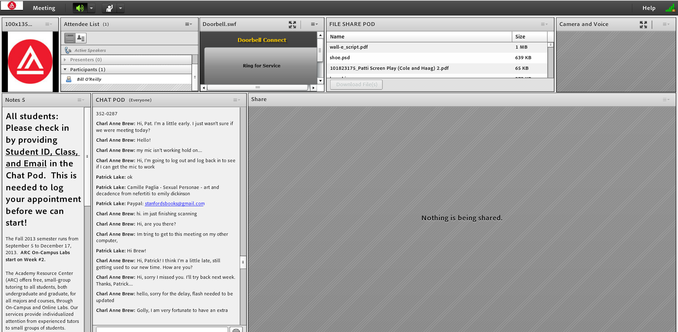Click the red logo image in 100x135 pod
Image resolution: width=678 pixels, height=332 pixels.
point(30,61)
